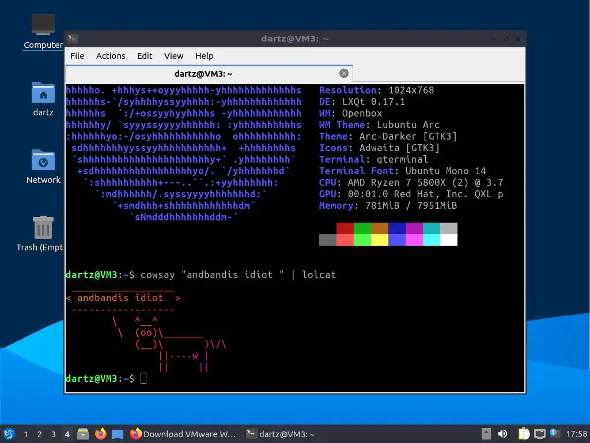This screenshot has width=590, height=443.
Task: Maximize the QTerminal window
Action: tap(506, 39)
